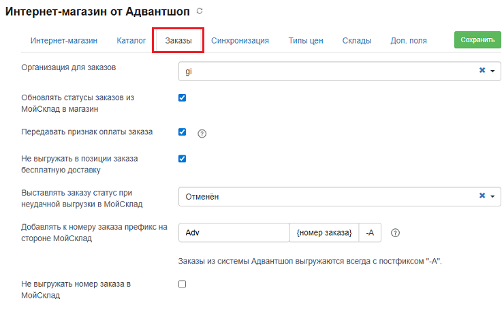Open the Интернет-магазин tab
The width and height of the screenshot is (504, 310).
coord(64,40)
